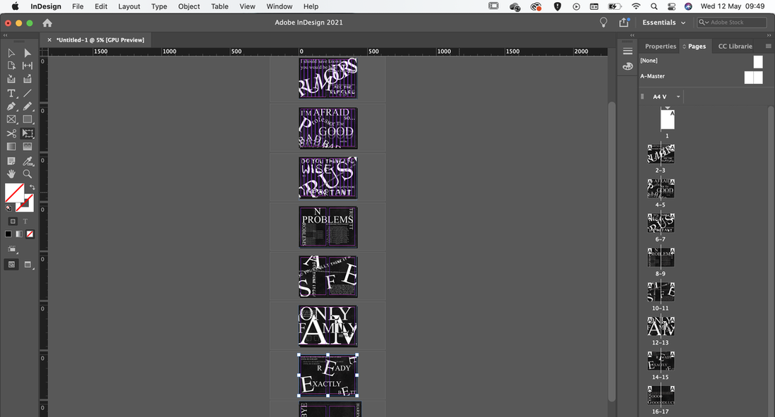Select the Direct Selection tool

[x=28, y=53]
